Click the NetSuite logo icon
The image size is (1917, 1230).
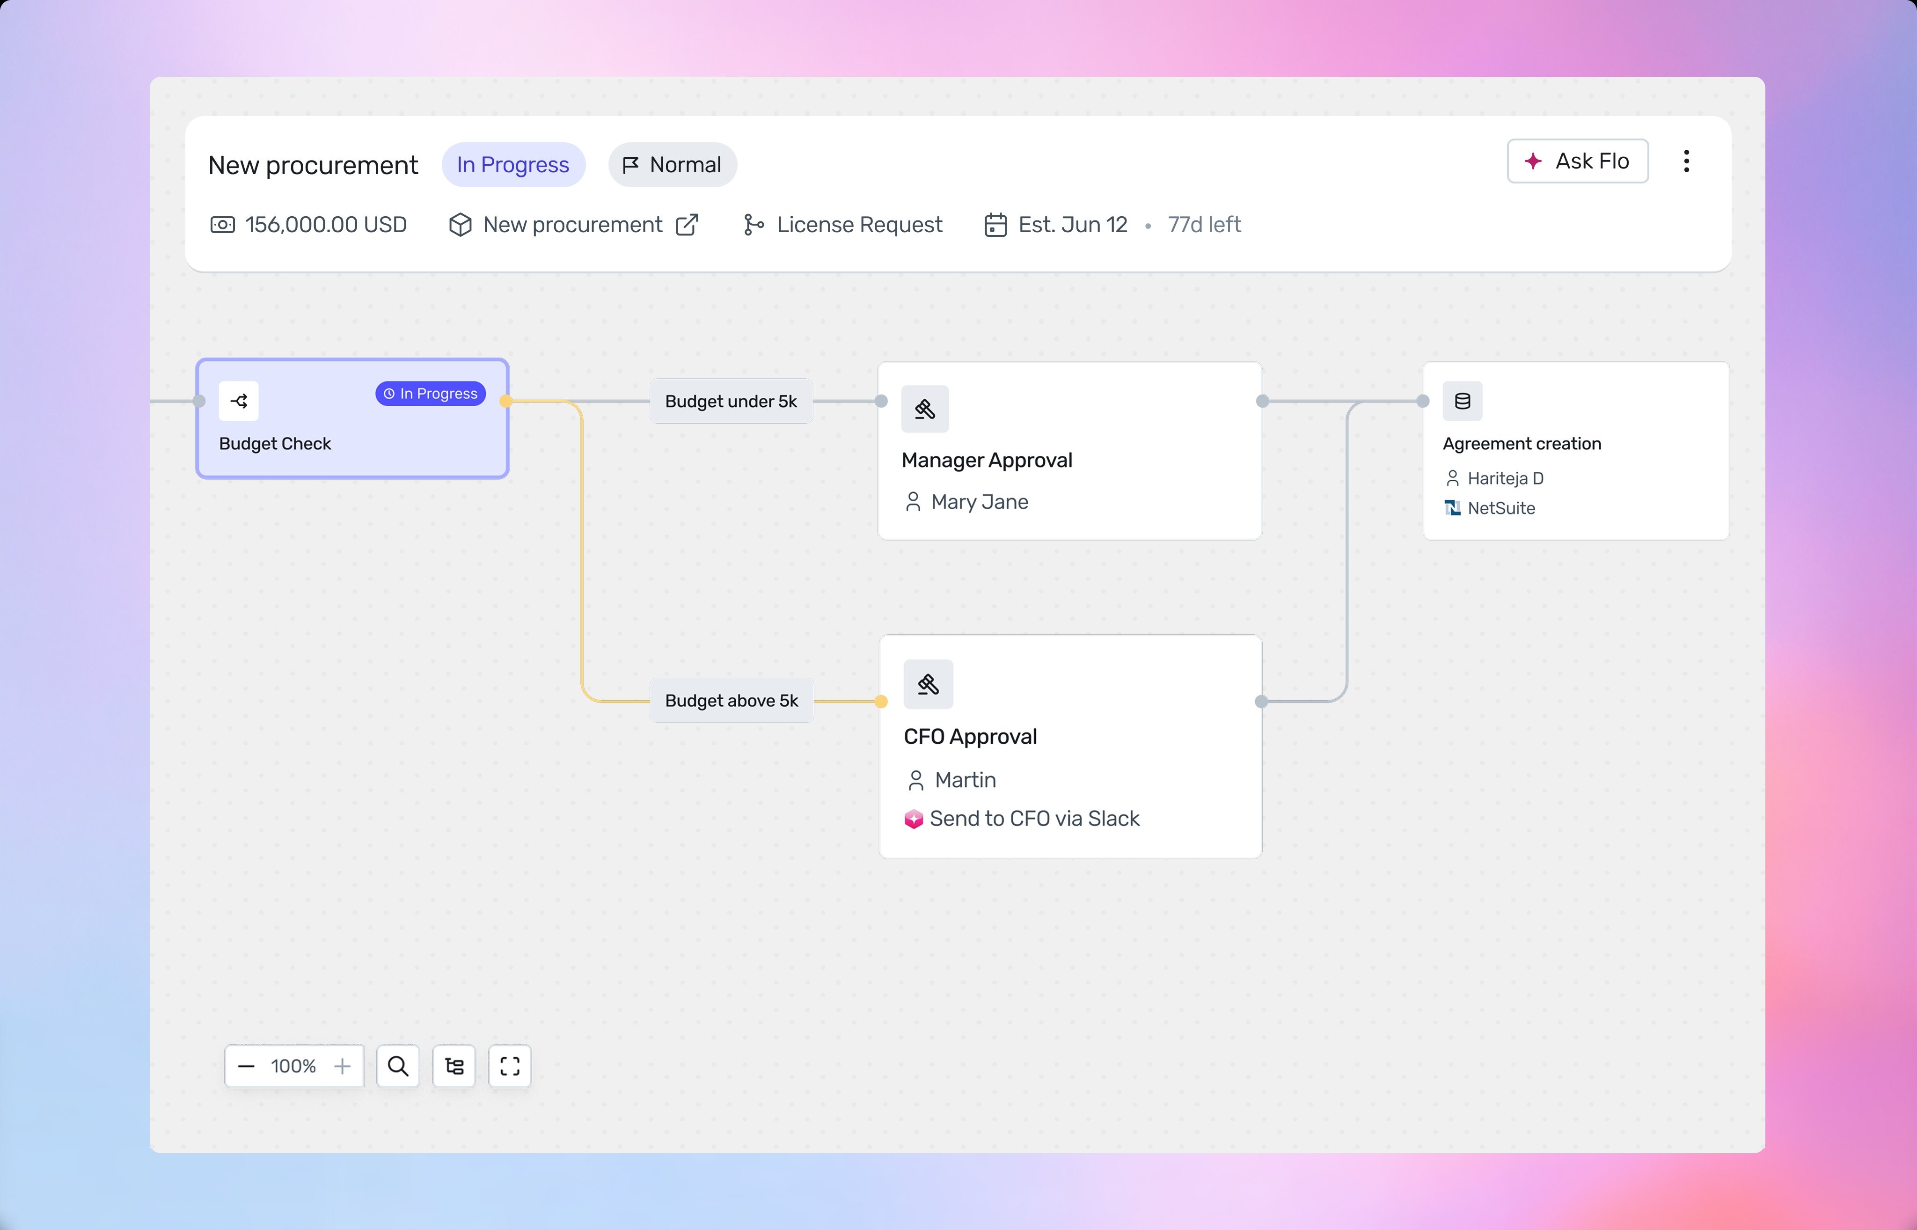tap(1452, 508)
